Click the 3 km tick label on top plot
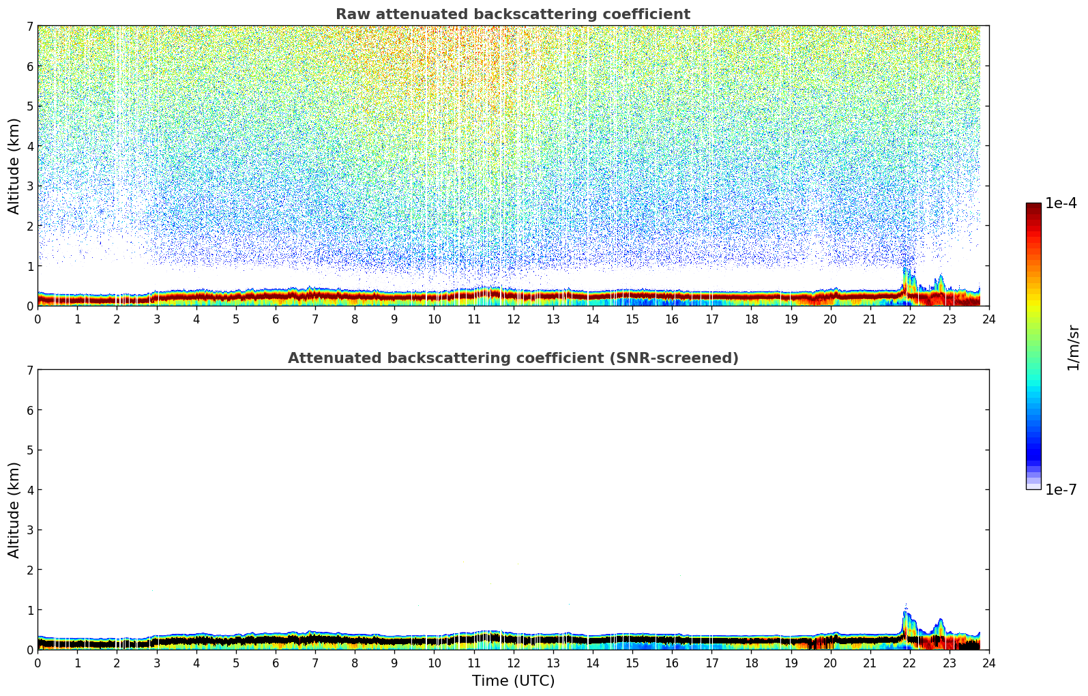Image resolution: width=1088 pixels, height=696 pixels. coord(29,186)
